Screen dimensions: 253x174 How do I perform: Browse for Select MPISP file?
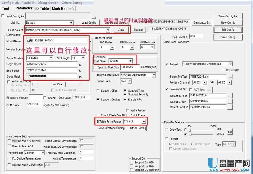(x=230, y=102)
